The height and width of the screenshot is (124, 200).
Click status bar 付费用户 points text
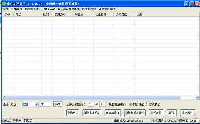coord(174,121)
